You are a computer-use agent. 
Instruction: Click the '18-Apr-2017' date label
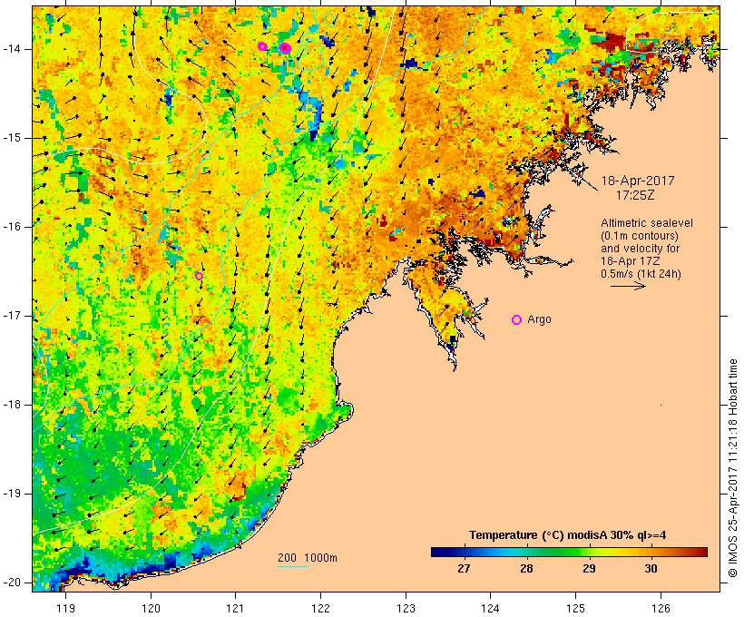click(x=638, y=181)
